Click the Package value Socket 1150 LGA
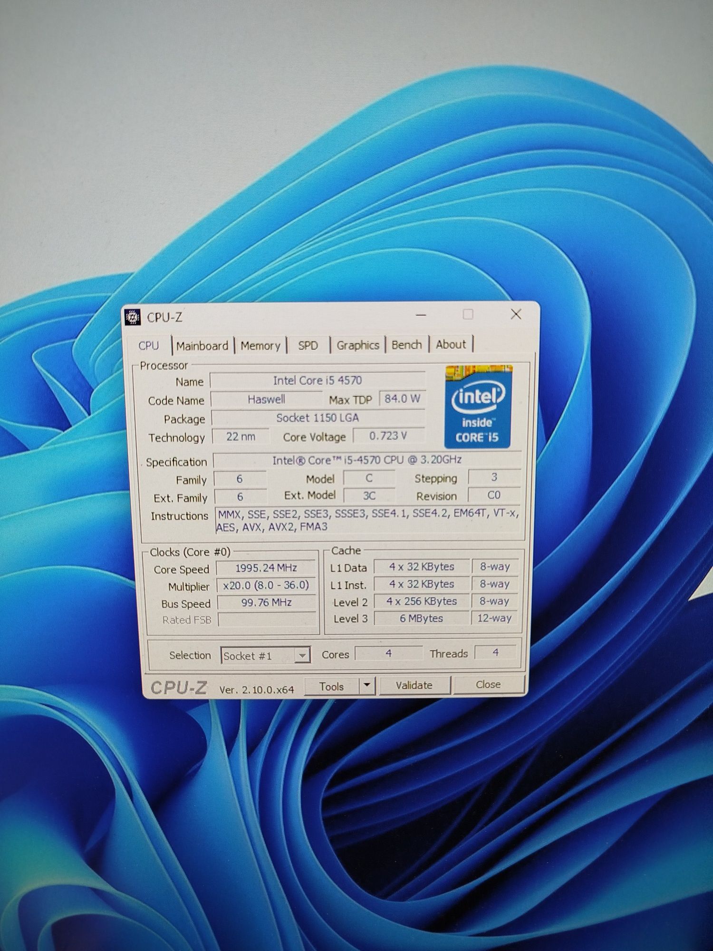 coord(318,418)
